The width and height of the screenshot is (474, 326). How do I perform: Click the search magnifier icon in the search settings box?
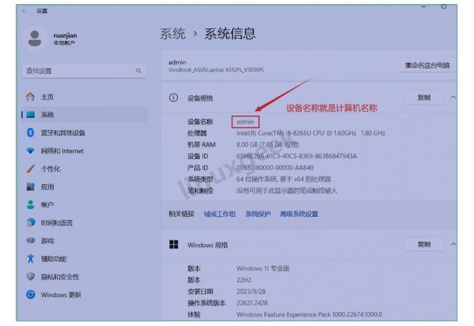(138, 71)
